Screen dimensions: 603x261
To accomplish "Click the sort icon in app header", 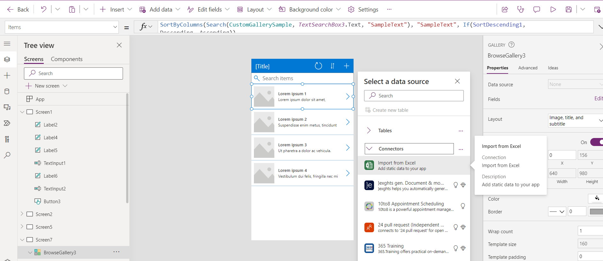I will (x=332, y=66).
